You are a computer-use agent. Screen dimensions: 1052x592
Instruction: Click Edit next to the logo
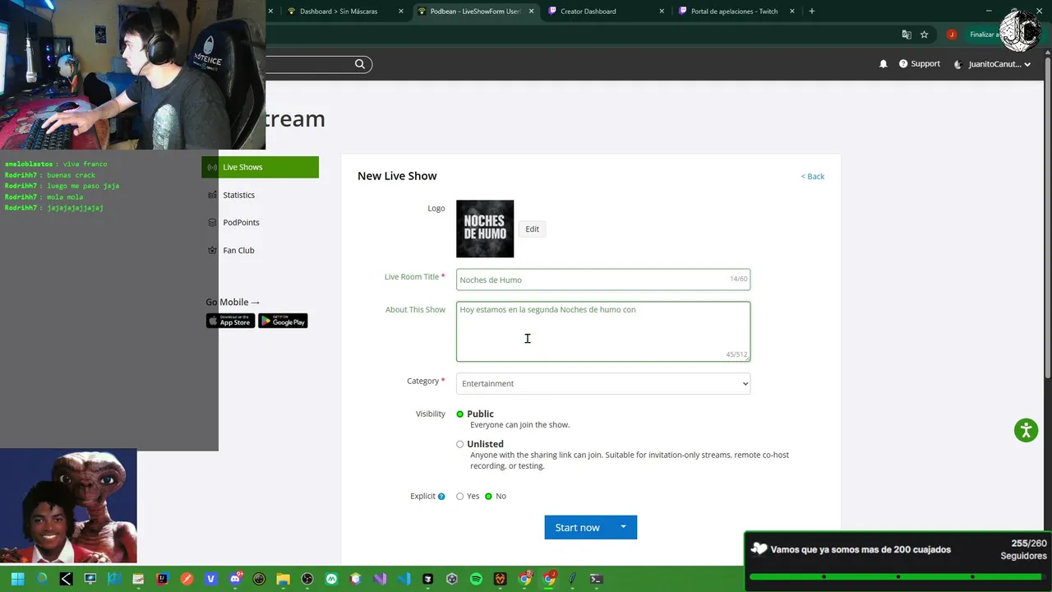coord(533,229)
